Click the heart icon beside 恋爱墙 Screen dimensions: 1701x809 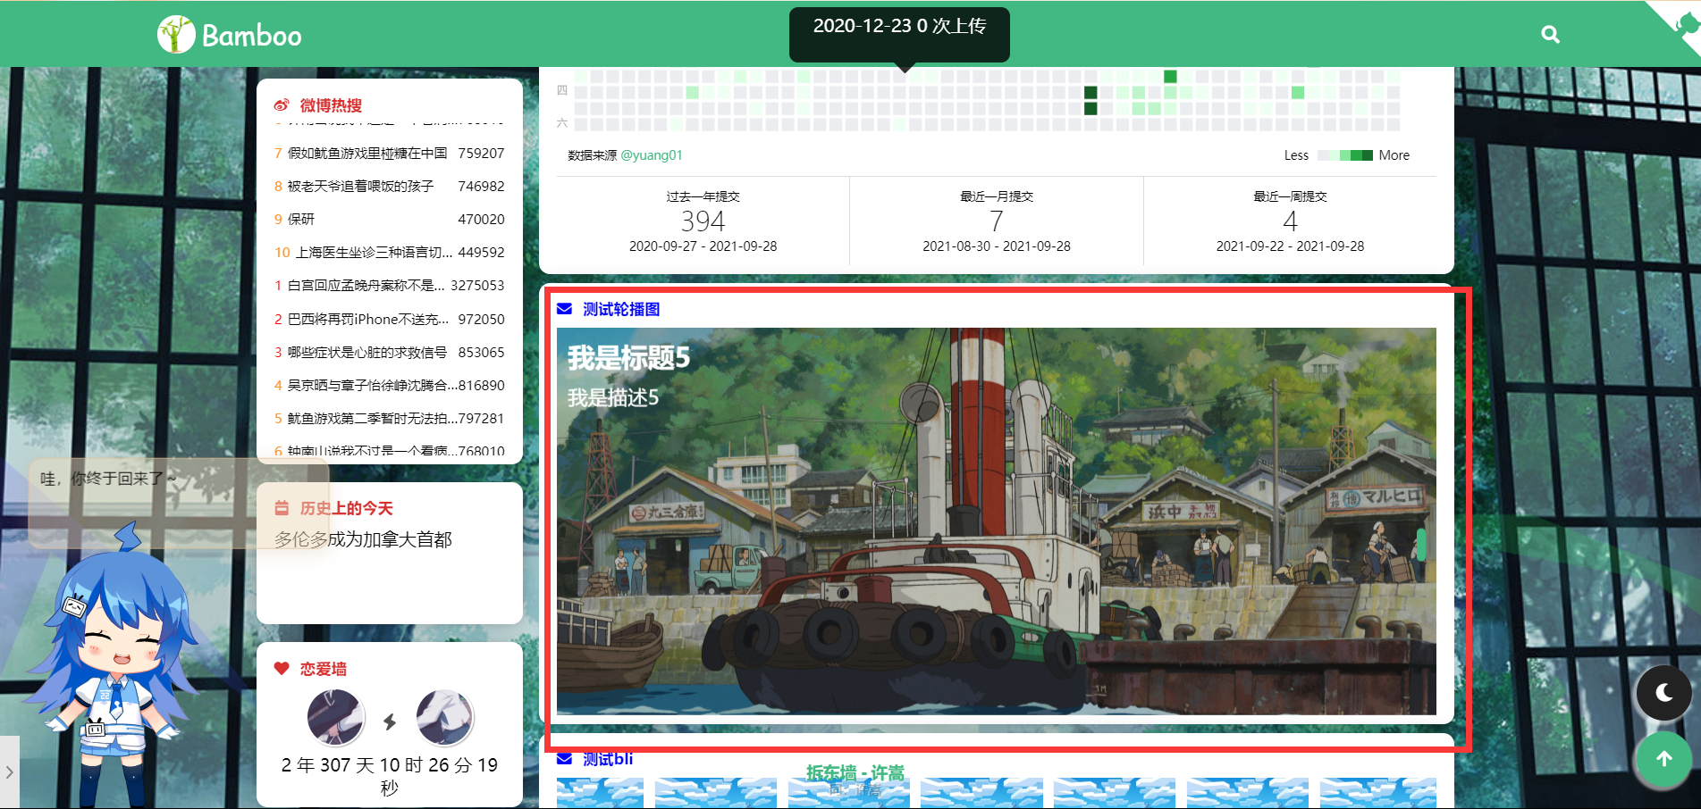point(282,668)
